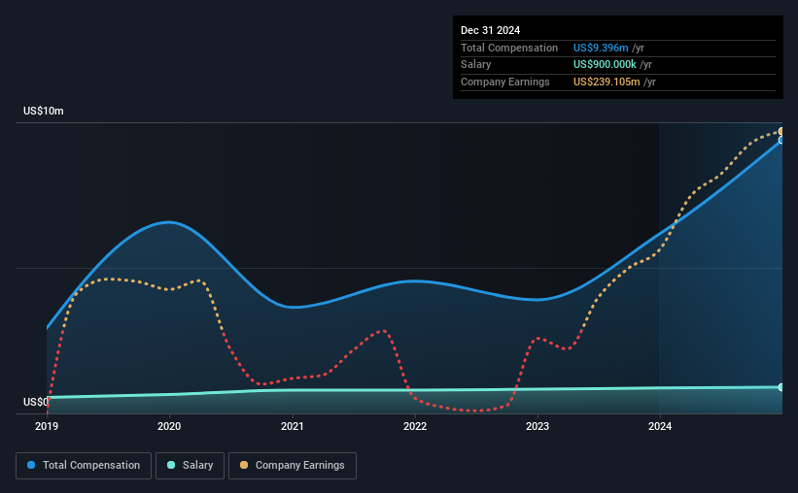Click the US$900.000k salary value
Viewport: 798px width, 493px height.
[605, 65]
